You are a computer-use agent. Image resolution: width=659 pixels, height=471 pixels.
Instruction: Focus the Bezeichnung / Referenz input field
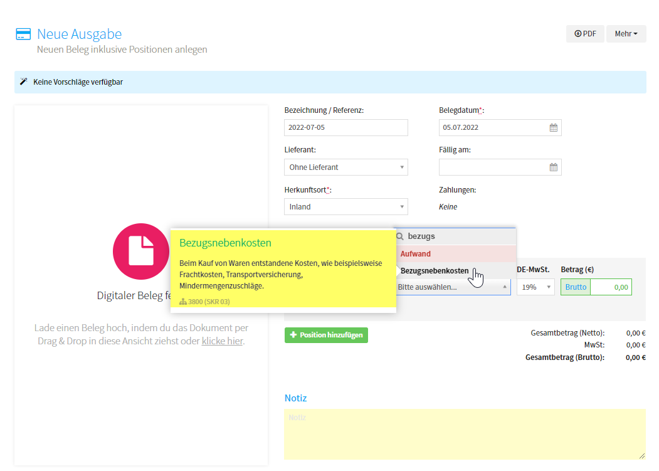pyautogui.click(x=346, y=127)
